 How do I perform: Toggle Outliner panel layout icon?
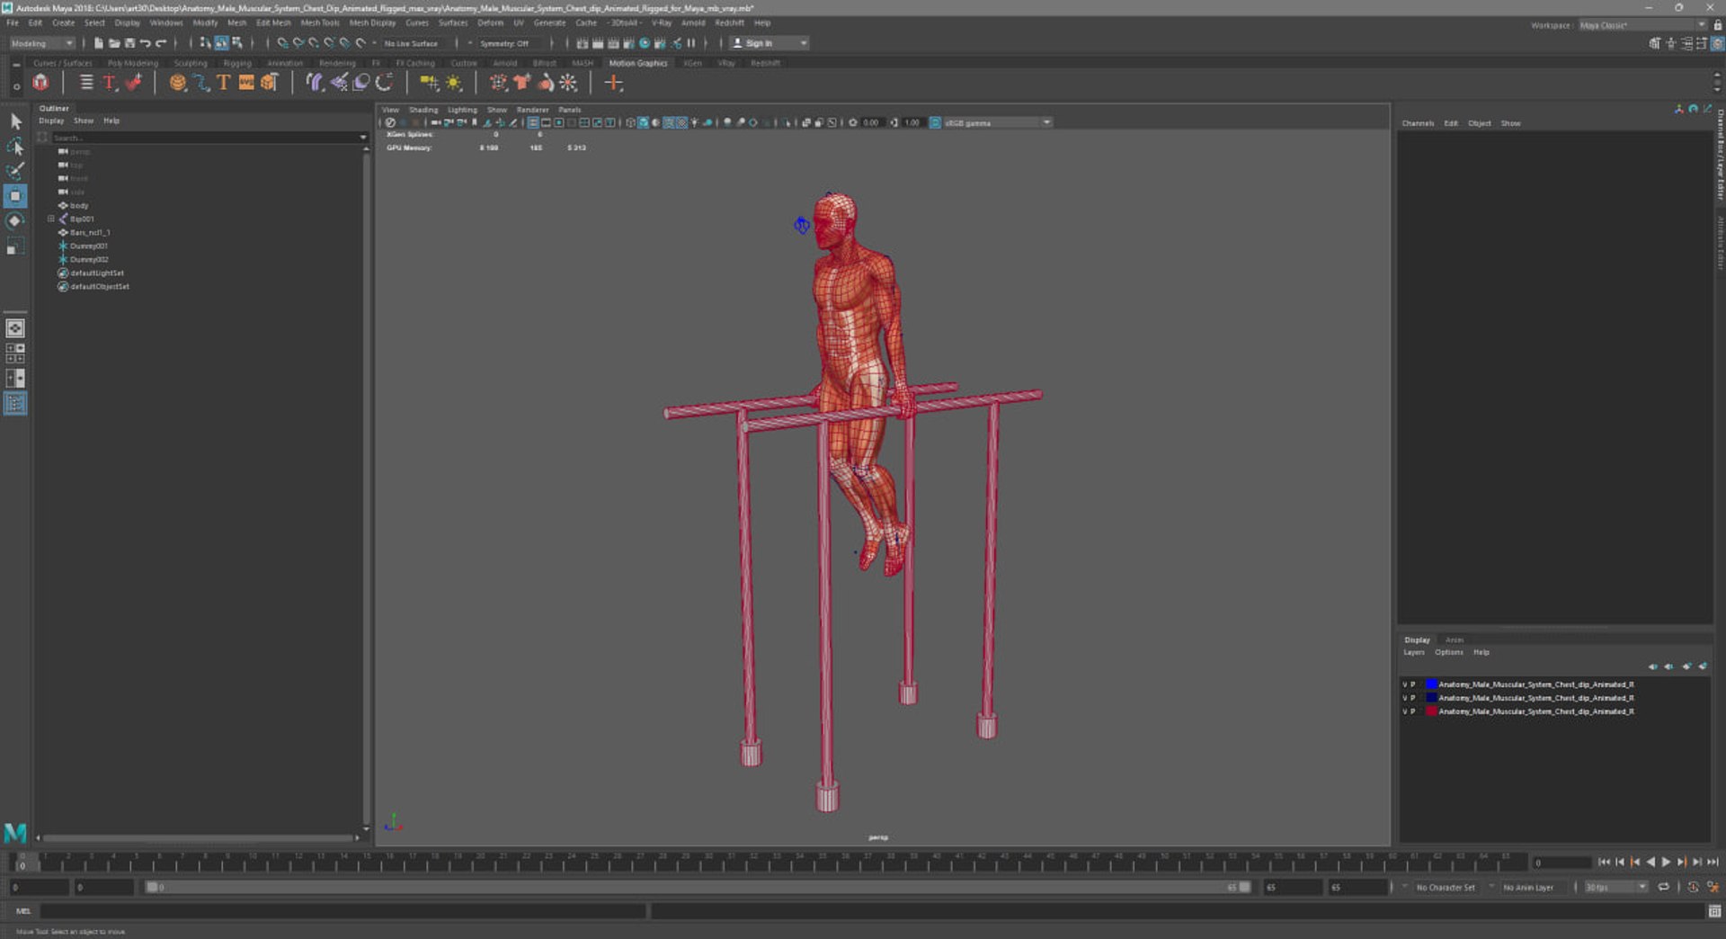[x=15, y=404]
